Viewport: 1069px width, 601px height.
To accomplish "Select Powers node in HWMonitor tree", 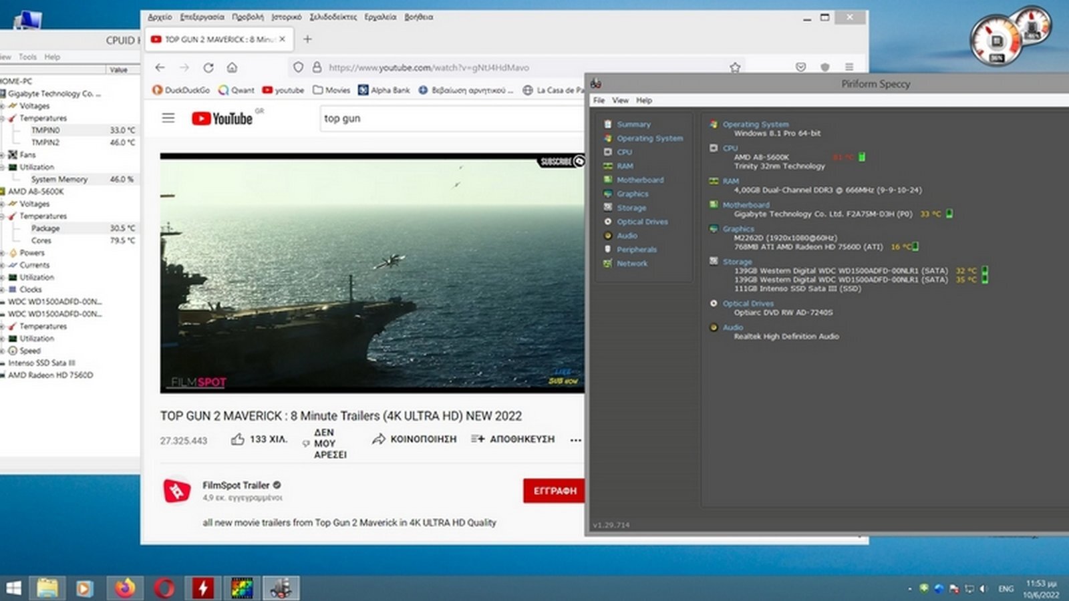I will click(31, 253).
